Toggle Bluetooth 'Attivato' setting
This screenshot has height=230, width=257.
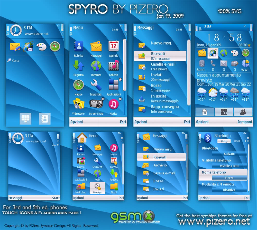click(229, 154)
